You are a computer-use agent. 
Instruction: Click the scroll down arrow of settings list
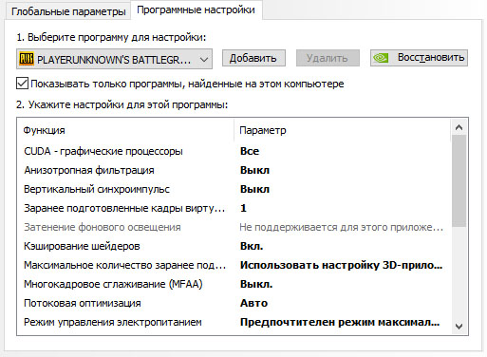459,326
